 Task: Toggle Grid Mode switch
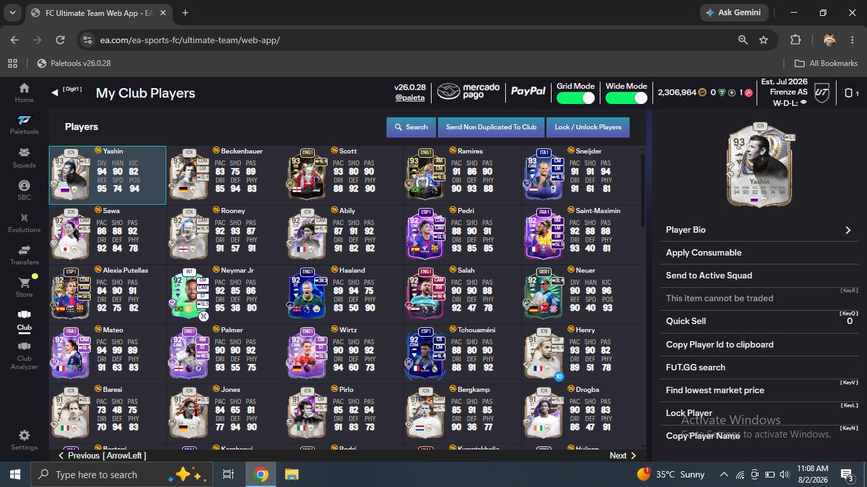coord(576,98)
